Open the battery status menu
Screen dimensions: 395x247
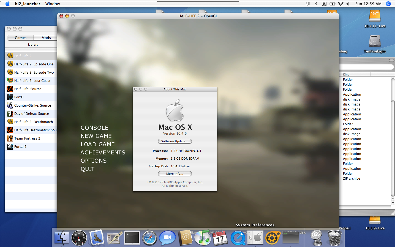[x=333, y=4]
